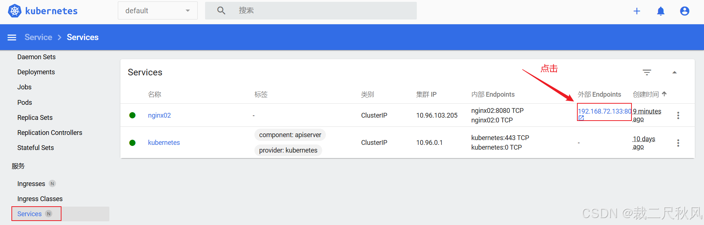Open Deployments in the sidebar
The image size is (704, 225).
[x=36, y=72]
